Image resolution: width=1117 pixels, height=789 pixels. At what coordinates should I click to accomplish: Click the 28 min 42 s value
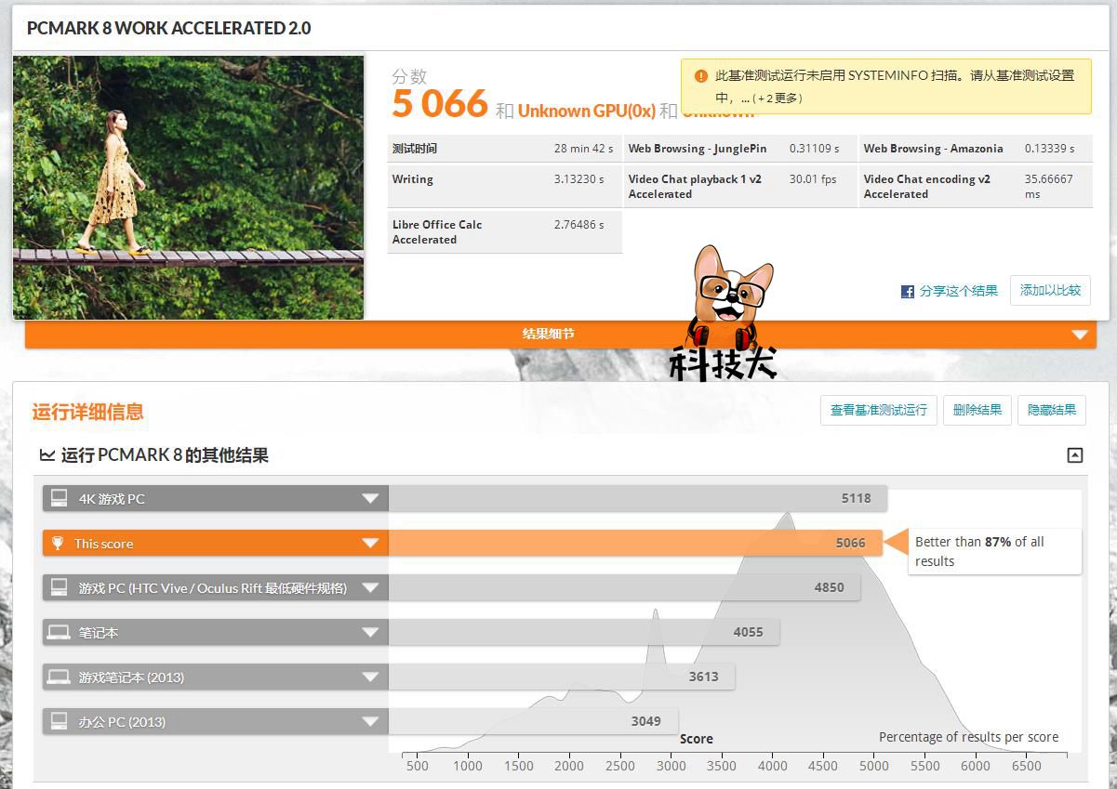[583, 149]
